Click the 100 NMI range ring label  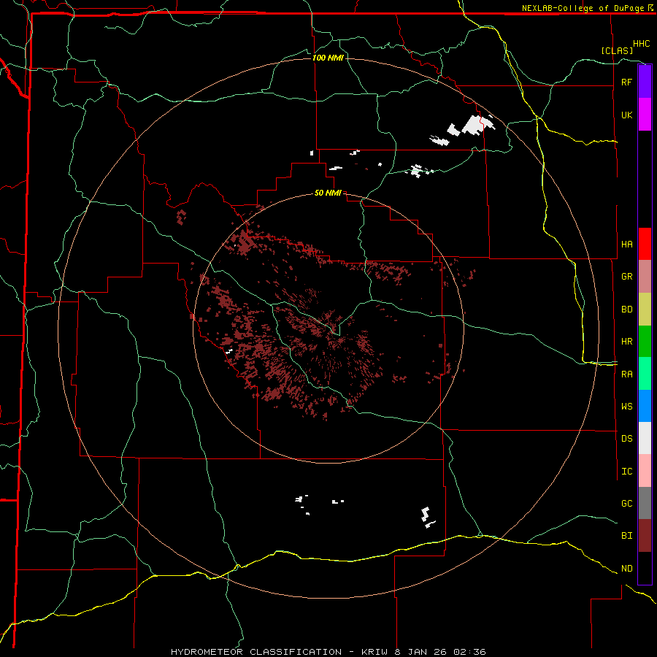328,58
